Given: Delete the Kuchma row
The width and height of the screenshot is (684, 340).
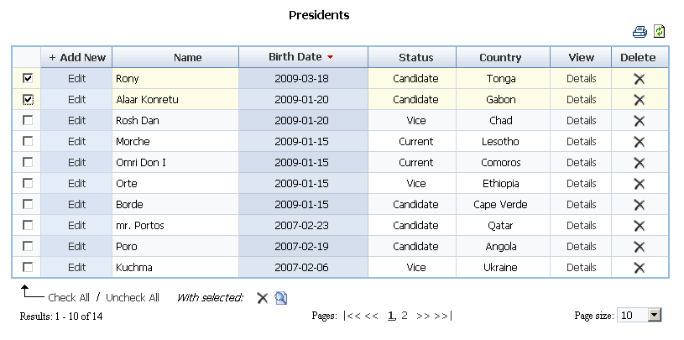Looking at the screenshot, I should (639, 268).
